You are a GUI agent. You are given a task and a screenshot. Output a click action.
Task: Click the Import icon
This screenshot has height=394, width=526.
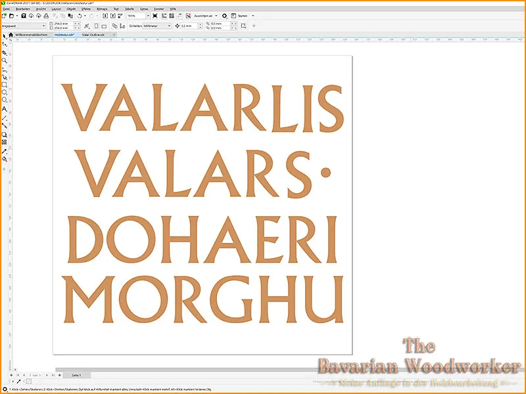(105, 16)
